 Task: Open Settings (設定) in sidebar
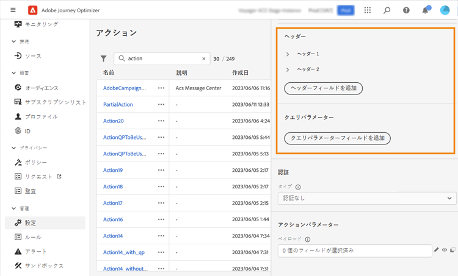click(x=45, y=223)
